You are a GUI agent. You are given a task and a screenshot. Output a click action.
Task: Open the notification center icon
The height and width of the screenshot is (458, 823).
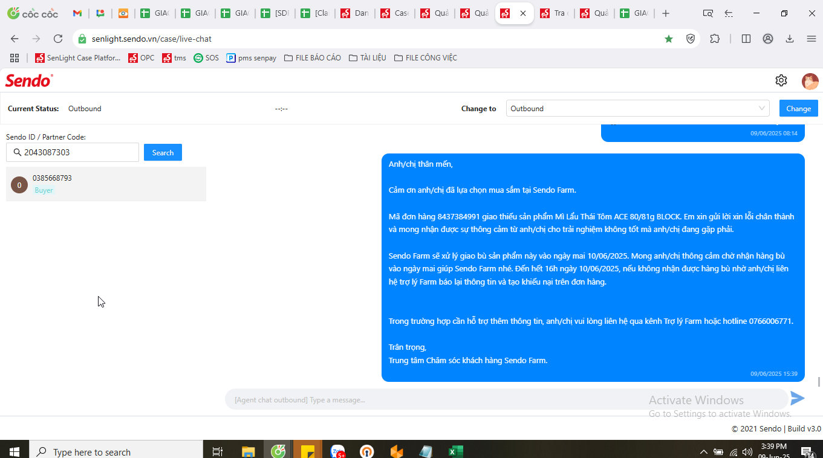[x=807, y=451]
